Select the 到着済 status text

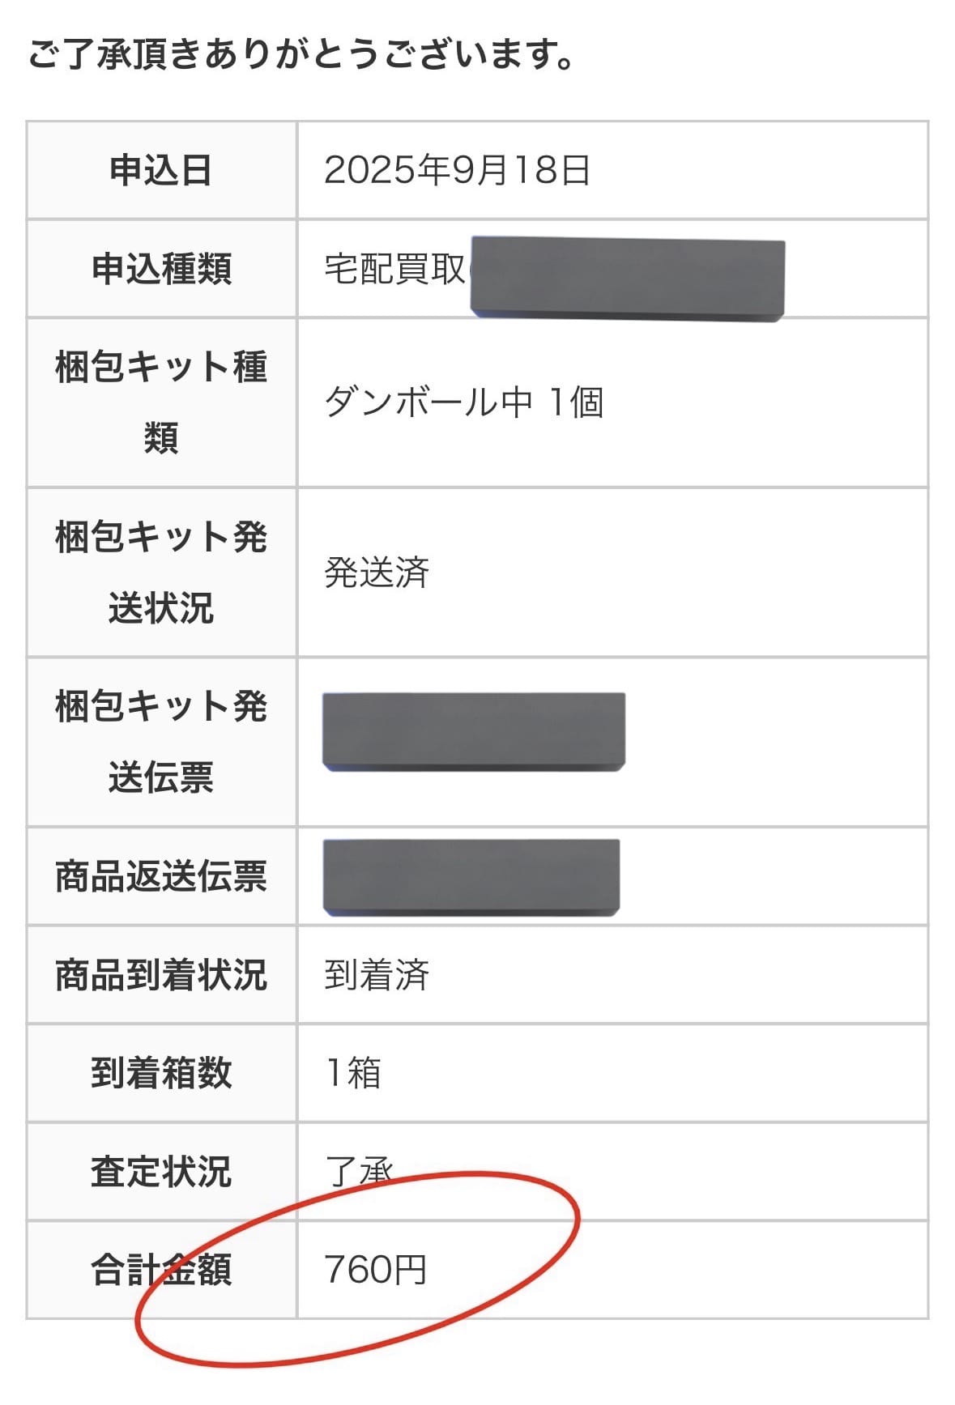point(377,975)
